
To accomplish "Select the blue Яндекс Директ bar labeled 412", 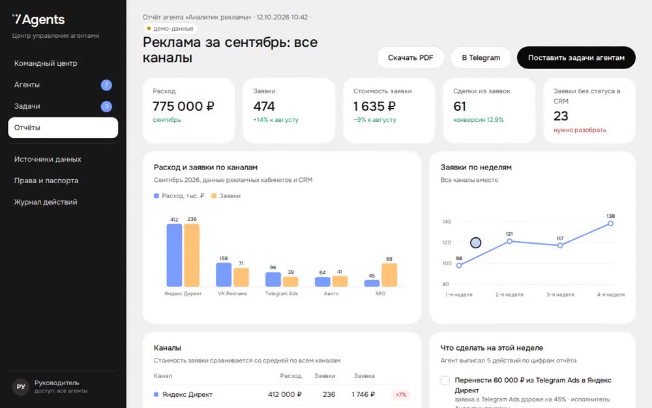I will (x=174, y=255).
